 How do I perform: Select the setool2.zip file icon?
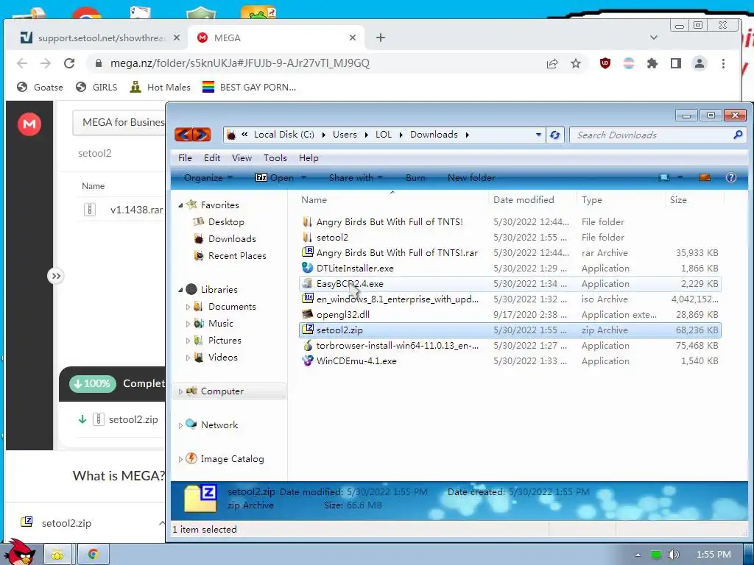[307, 330]
